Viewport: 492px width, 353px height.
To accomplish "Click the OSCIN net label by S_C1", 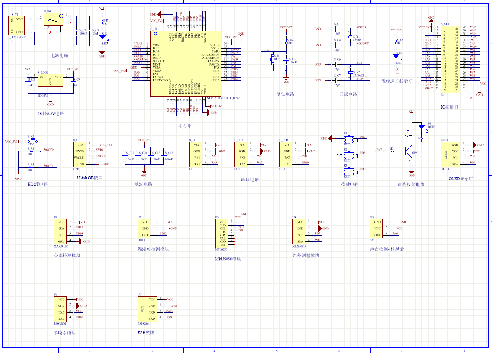I will [x=362, y=27].
